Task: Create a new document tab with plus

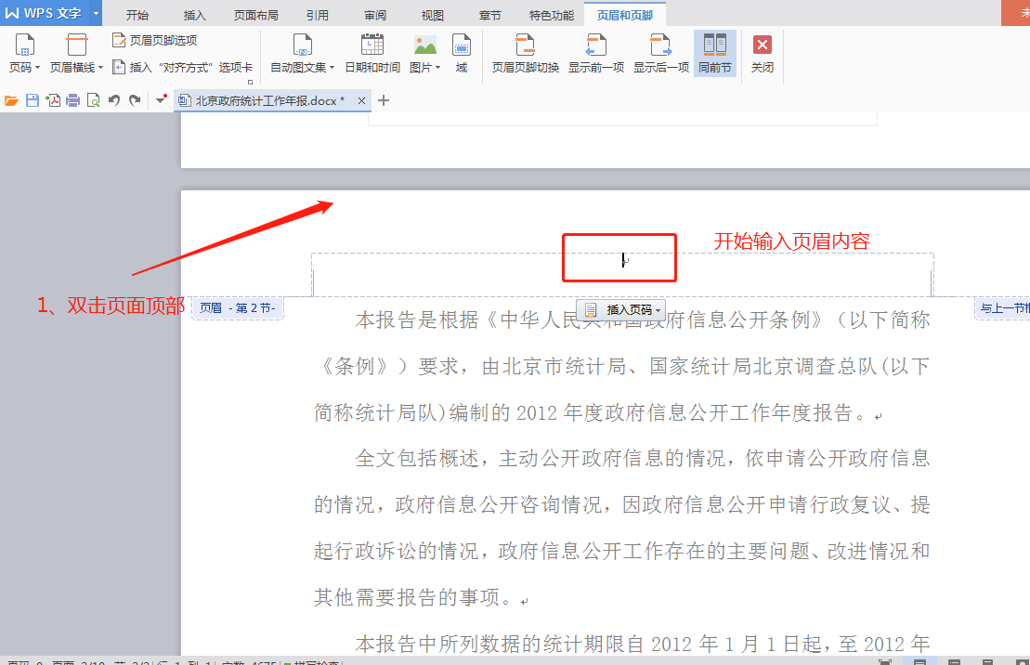Action: 384,100
